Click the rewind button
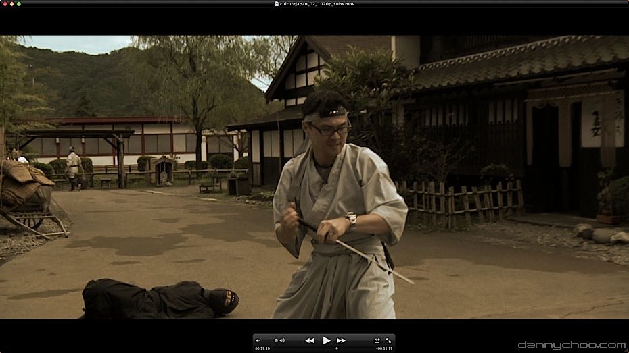This screenshot has height=353, width=629. (x=309, y=340)
